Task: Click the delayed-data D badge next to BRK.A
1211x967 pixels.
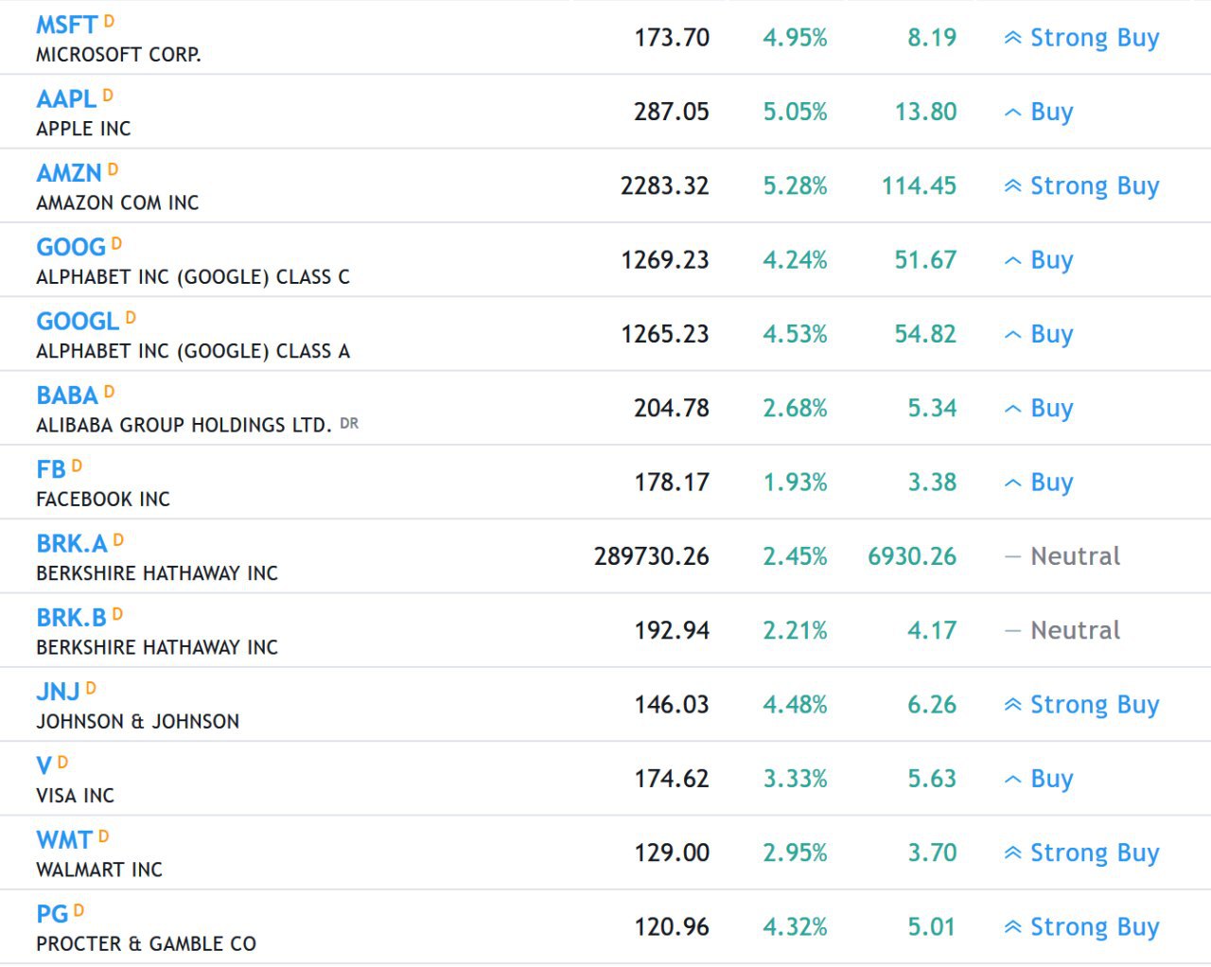Action: (118, 539)
